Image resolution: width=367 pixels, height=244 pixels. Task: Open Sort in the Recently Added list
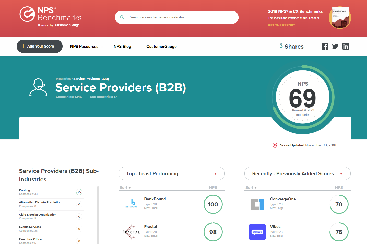pos(251,187)
